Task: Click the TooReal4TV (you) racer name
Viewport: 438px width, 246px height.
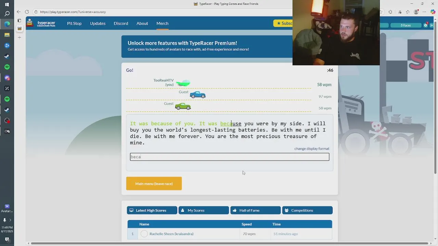Action: 163,82
